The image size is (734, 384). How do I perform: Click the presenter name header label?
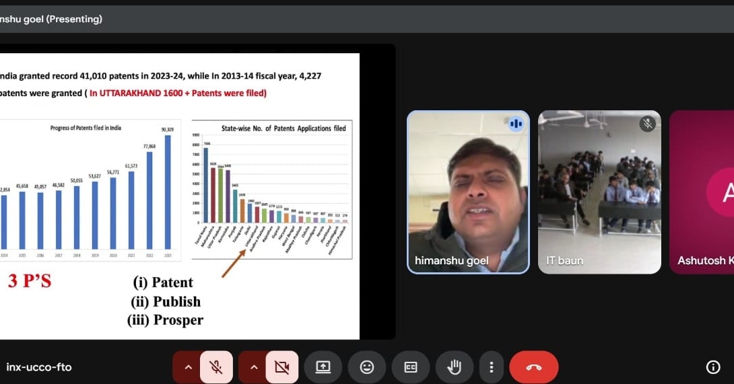51,19
